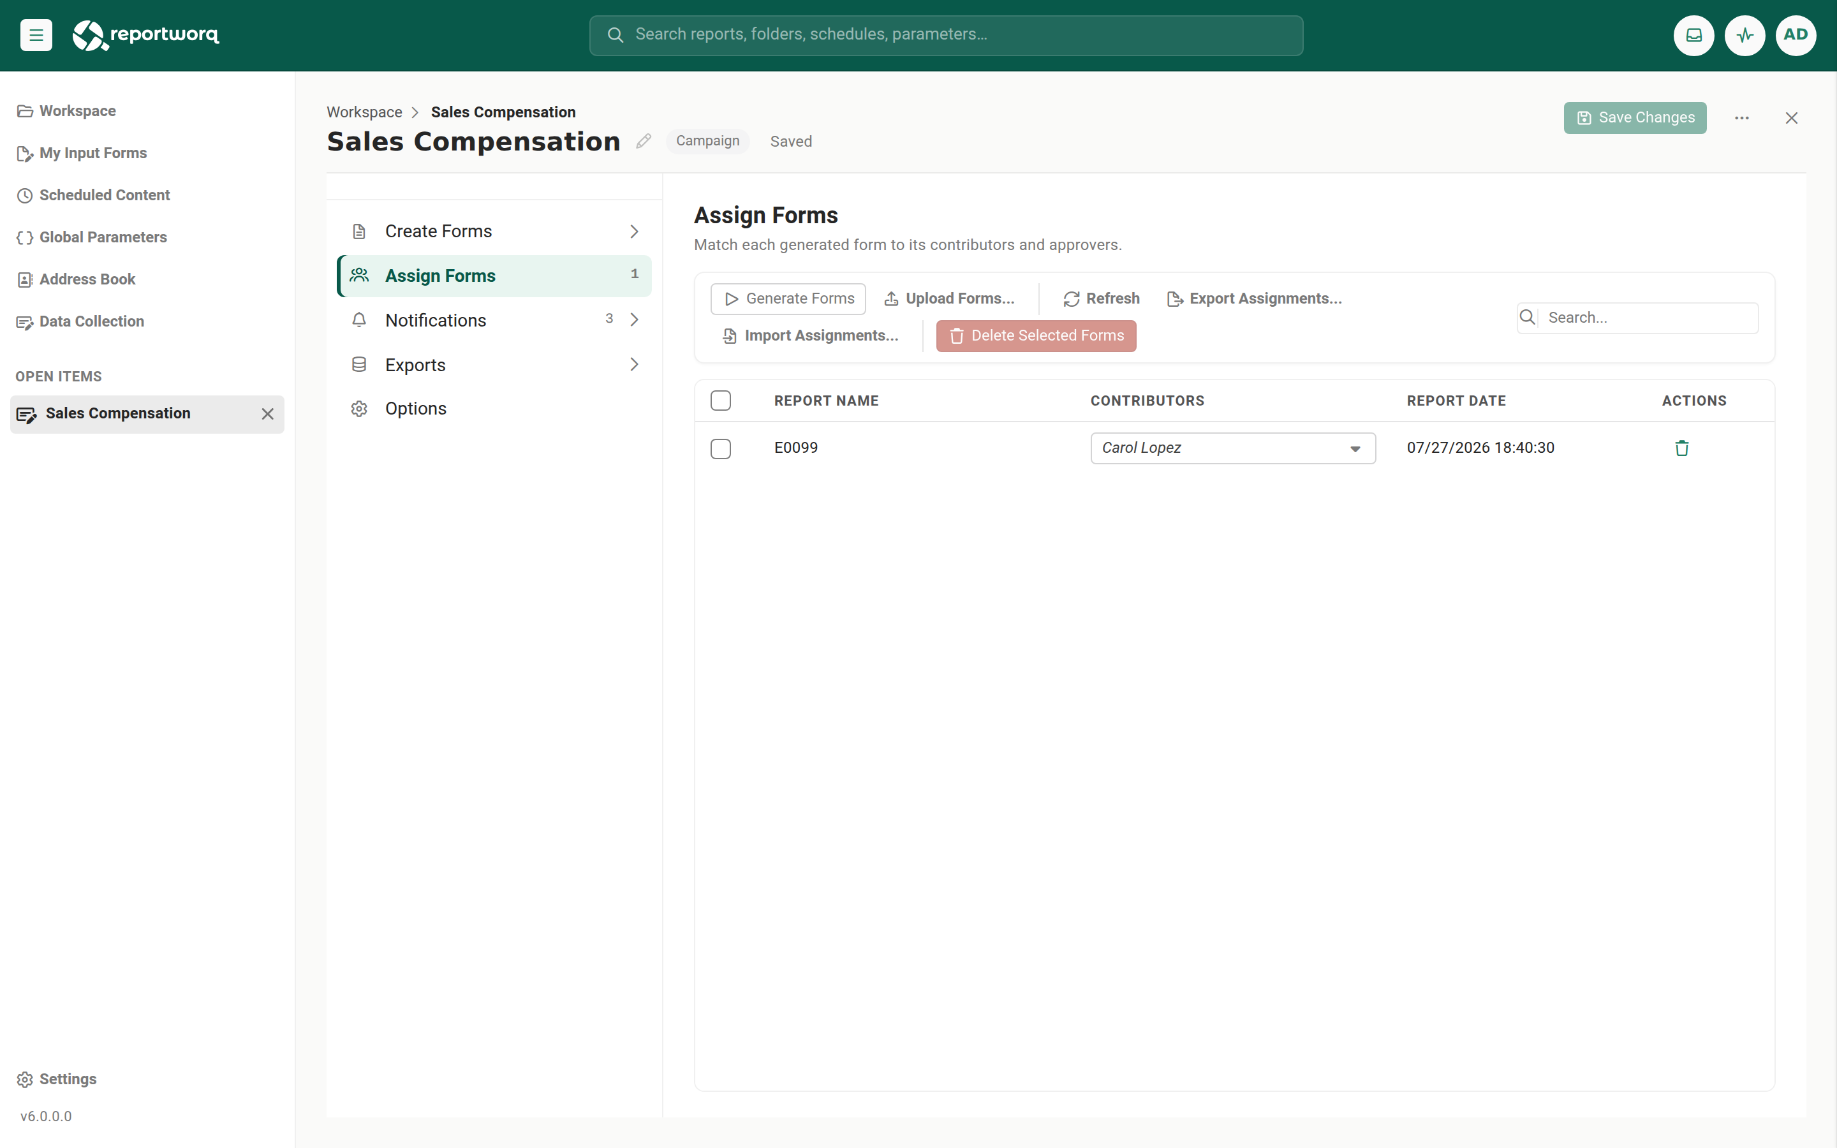This screenshot has height=1148, width=1837.
Task: Click Import Assignments... button
Action: pyautogui.click(x=810, y=336)
